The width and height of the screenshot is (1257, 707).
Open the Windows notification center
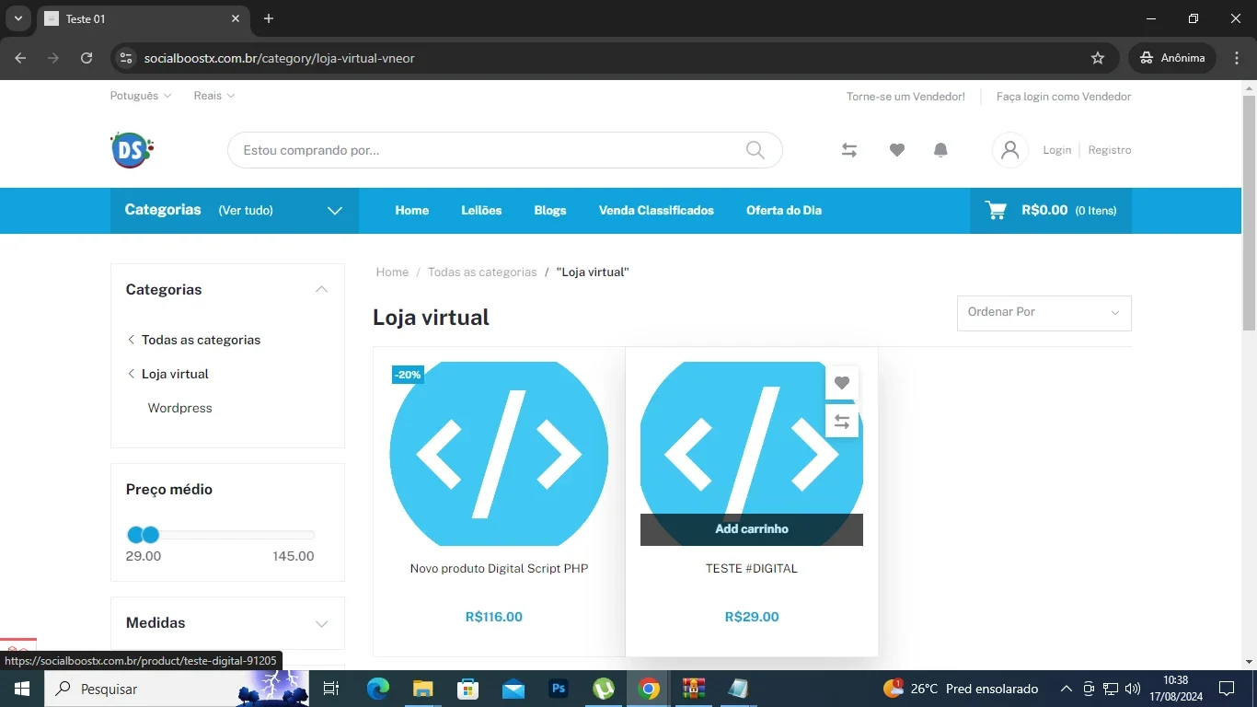[1227, 689]
